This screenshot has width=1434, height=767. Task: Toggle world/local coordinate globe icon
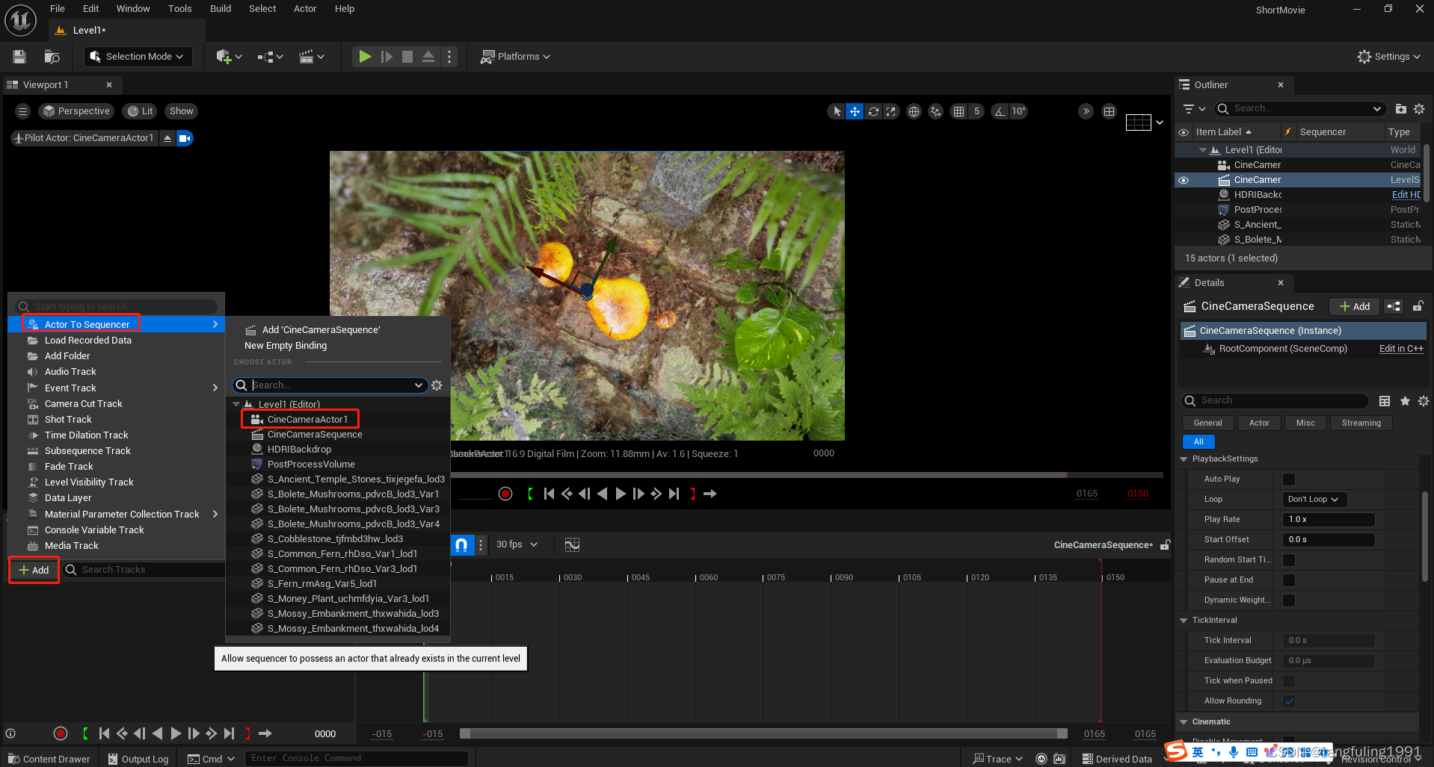pos(914,111)
